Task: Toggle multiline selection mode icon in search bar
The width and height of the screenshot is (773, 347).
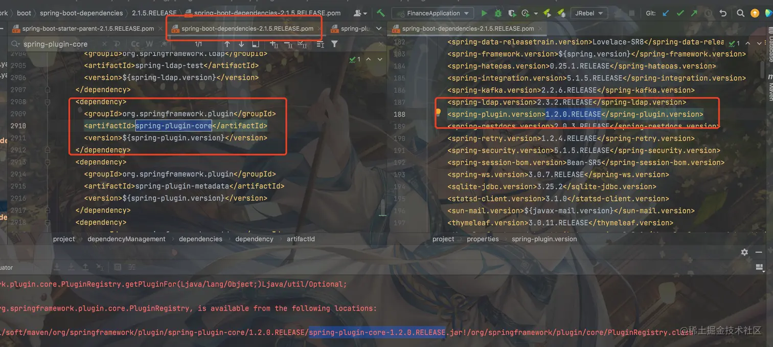Action: click(320, 45)
